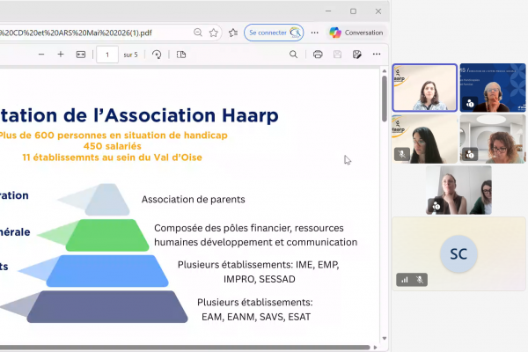Select the two-person video tile
The width and height of the screenshot is (528, 352).
(458, 190)
